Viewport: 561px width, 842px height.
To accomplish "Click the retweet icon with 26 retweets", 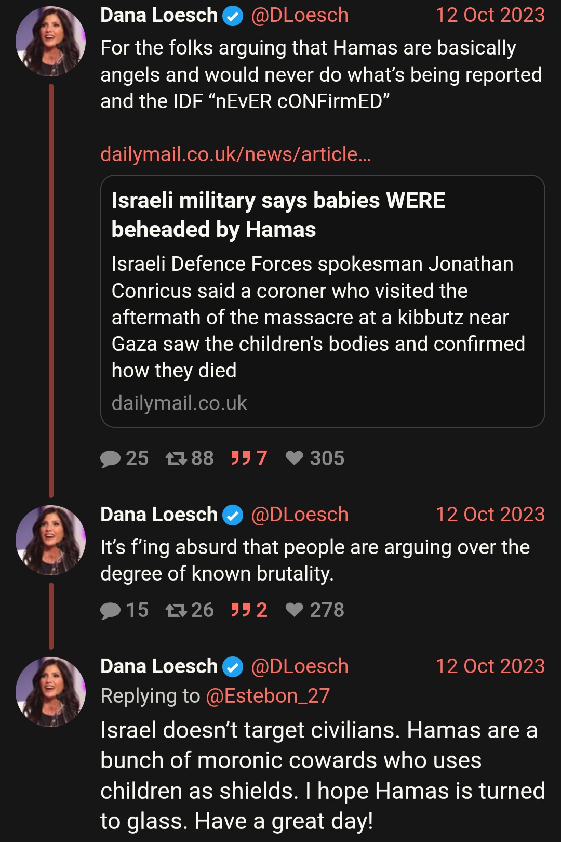I will click(x=176, y=610).
